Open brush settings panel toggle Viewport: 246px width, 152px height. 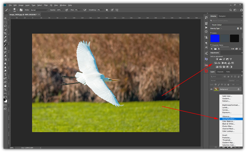21,10
